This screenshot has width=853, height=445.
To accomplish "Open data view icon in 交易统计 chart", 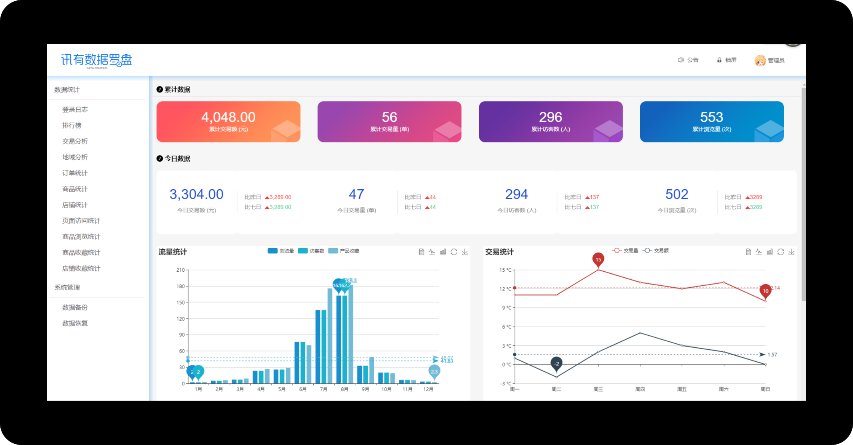I will (748, 252).
